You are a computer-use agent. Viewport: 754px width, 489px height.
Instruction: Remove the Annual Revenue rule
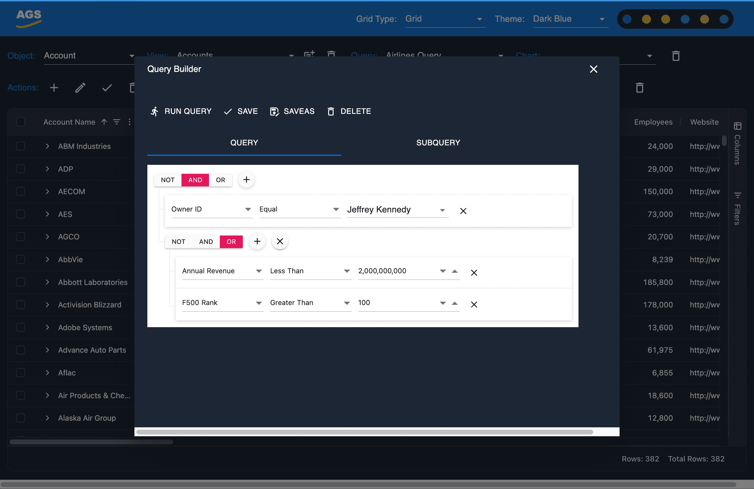coord(474,273)
